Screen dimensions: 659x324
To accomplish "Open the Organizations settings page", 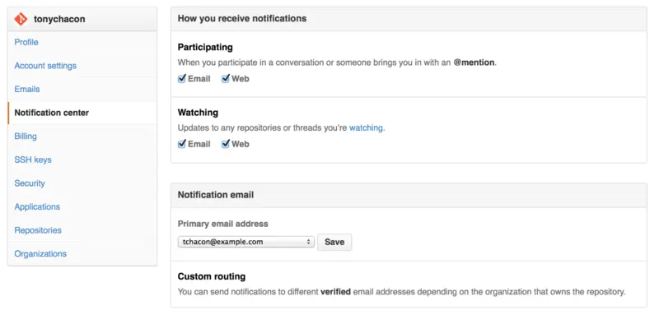I will [40, 253].
